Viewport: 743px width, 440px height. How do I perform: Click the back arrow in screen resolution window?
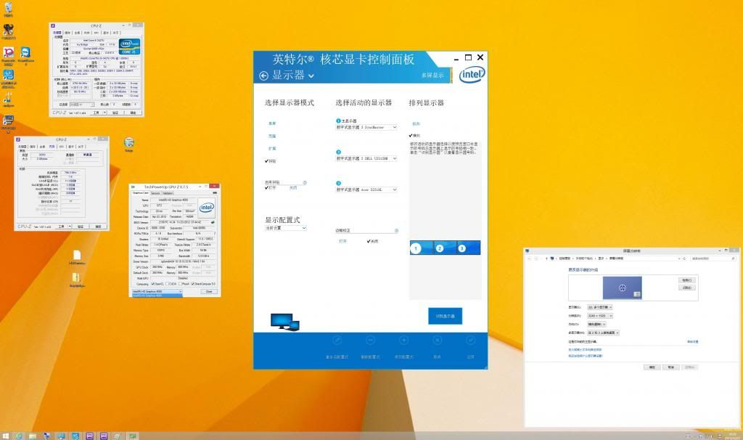[x=529, y=258]
